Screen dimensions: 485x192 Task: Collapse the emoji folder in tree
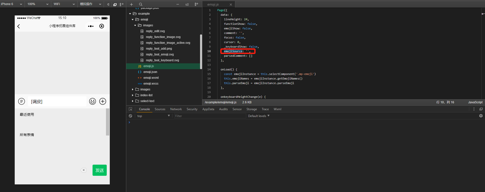tap(133, 20)
